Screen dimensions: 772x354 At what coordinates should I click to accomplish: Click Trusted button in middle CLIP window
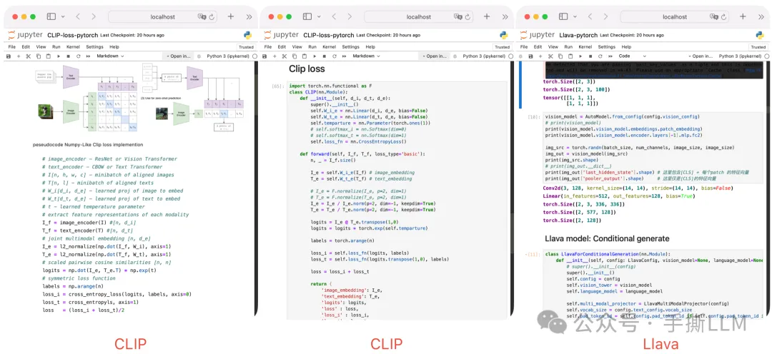[x=503, y=46]
